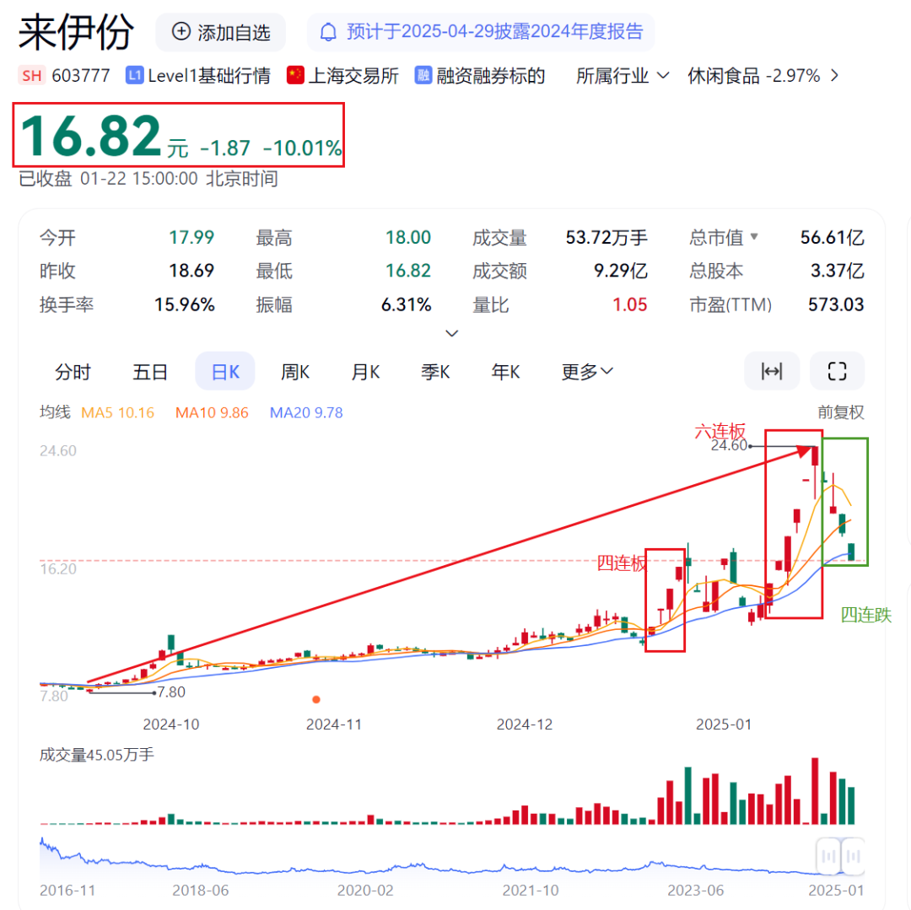
Task: Open the 2024年度报告 disclosure reminder bell
Action: (x=328, y=32)
